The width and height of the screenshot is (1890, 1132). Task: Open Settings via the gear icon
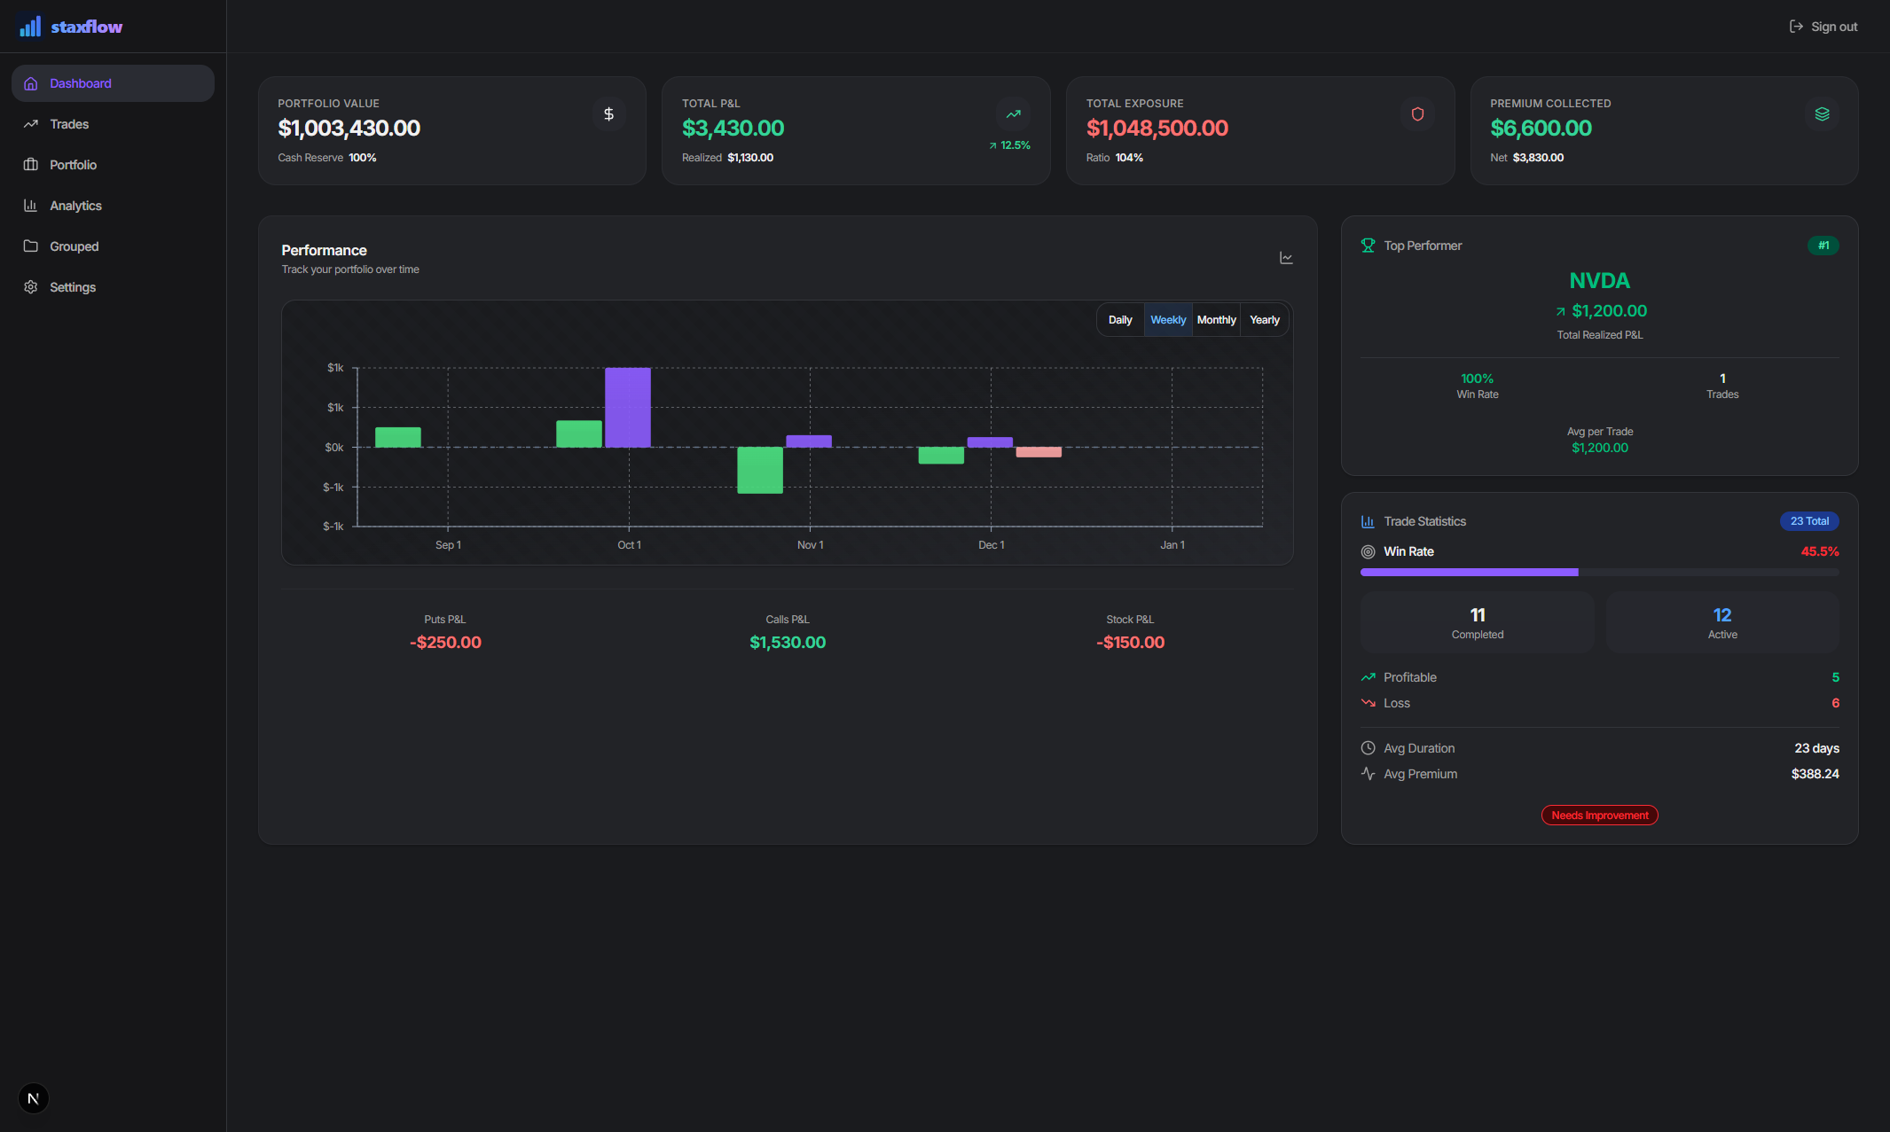point(30,286)
